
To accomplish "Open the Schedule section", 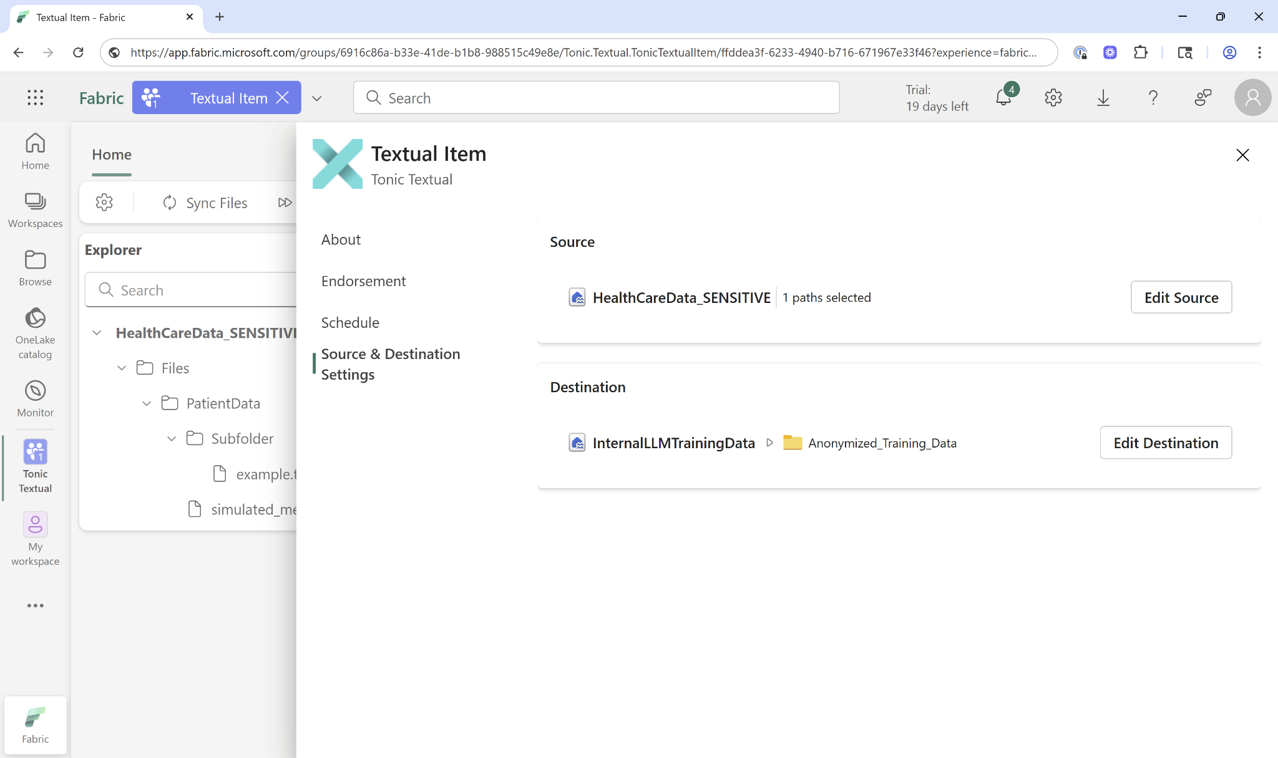I will click(x=350, y=322).
